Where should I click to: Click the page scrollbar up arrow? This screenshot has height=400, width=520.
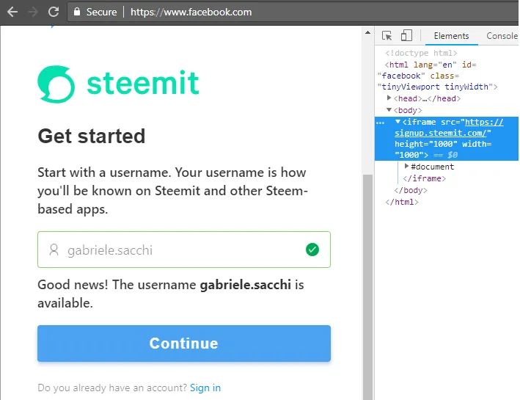pos(367,32)
